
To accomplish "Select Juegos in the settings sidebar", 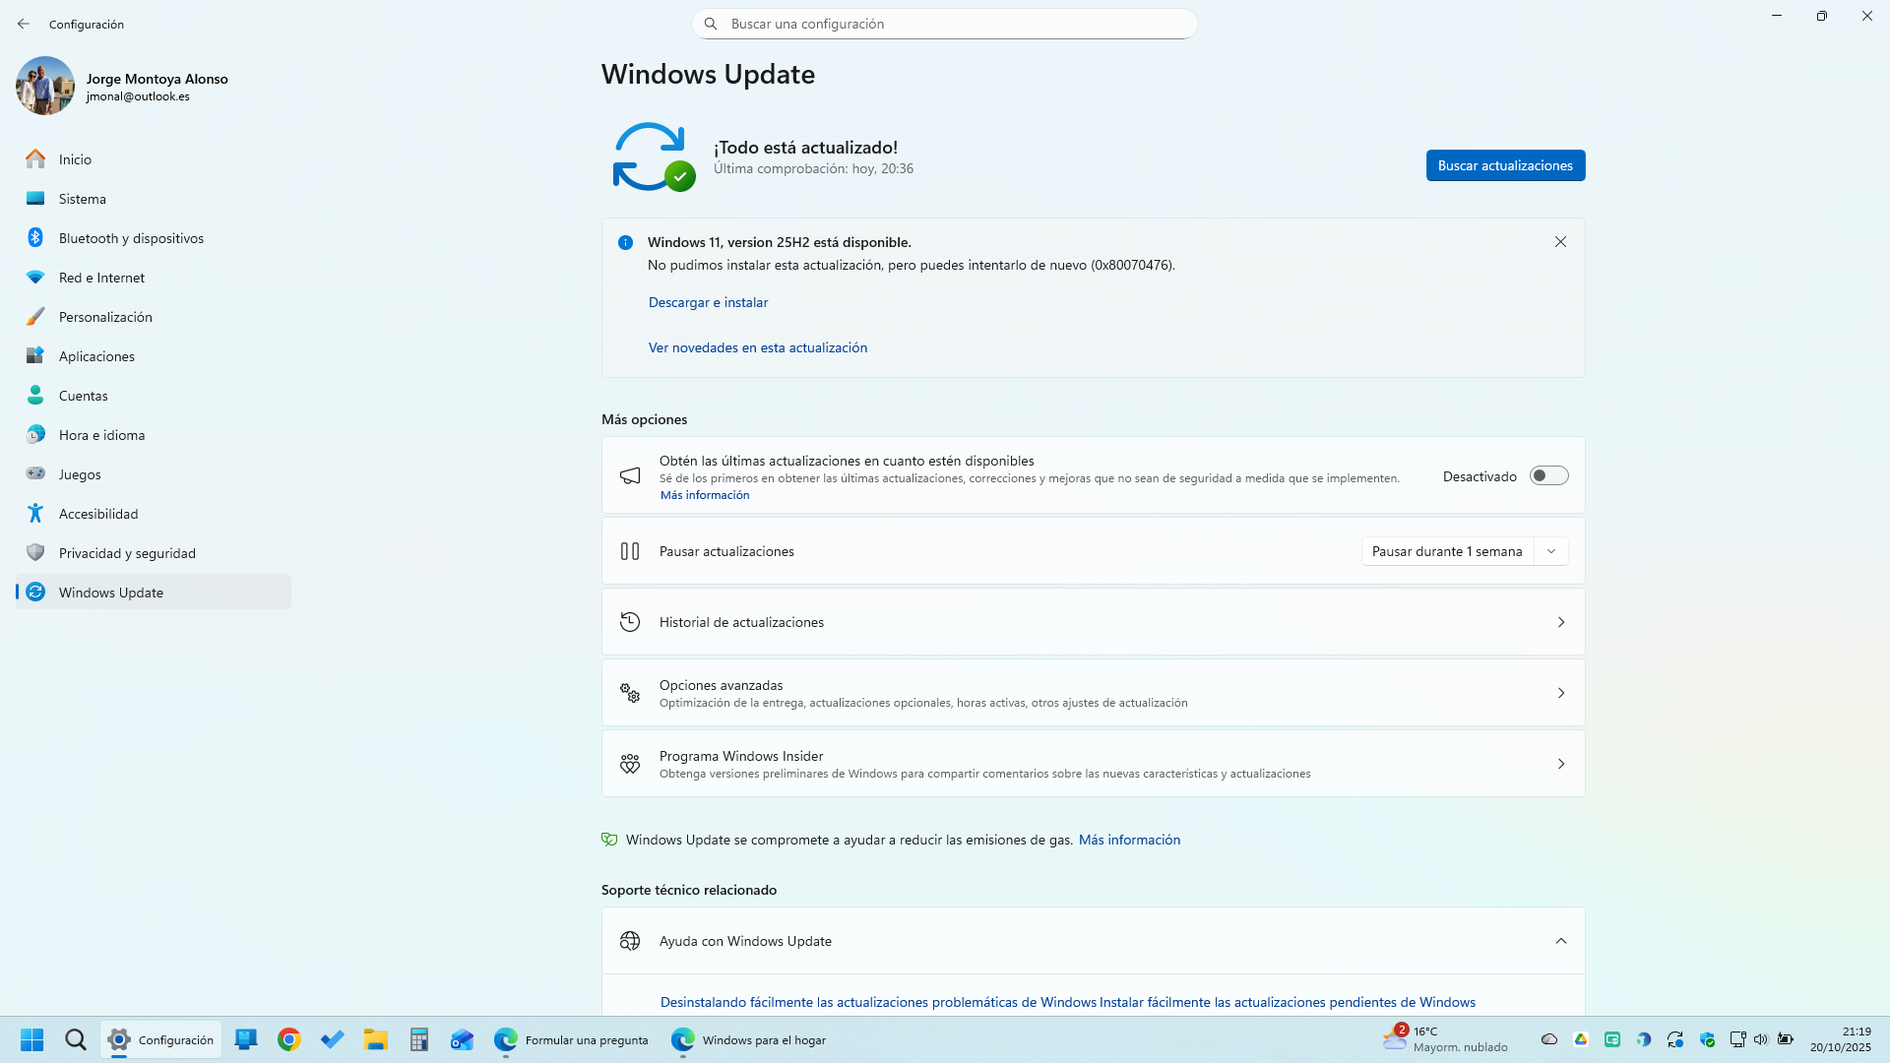I will point(79,473).
